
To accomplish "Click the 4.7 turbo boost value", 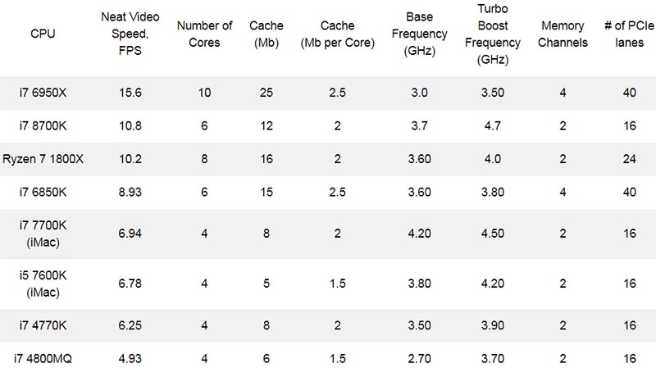I will tap(493, 126).
